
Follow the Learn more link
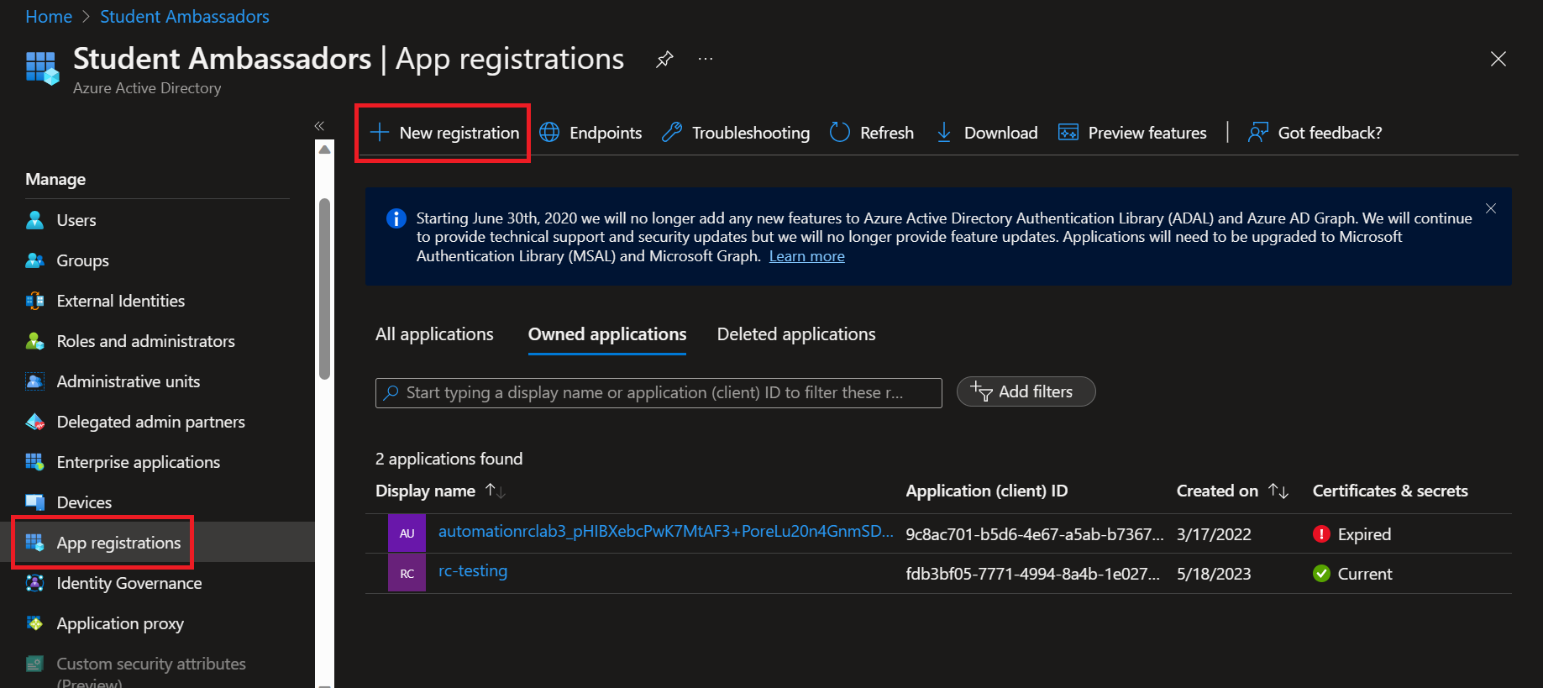(806, 256)
